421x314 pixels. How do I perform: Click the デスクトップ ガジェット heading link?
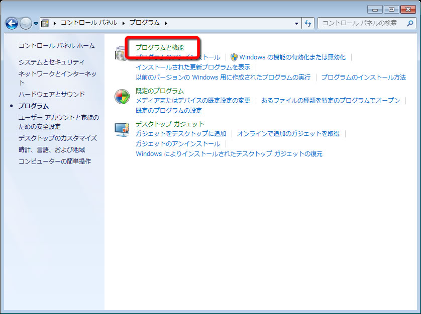pos(170,124)
